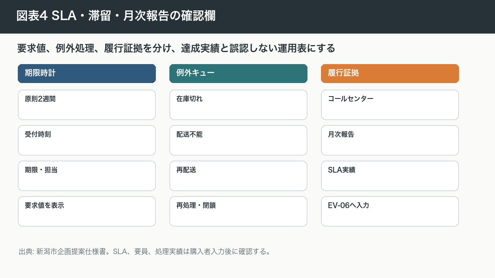This screenshot has height=278, width=495.
Task: Select the コールセンター card
Action: point(390,105)
